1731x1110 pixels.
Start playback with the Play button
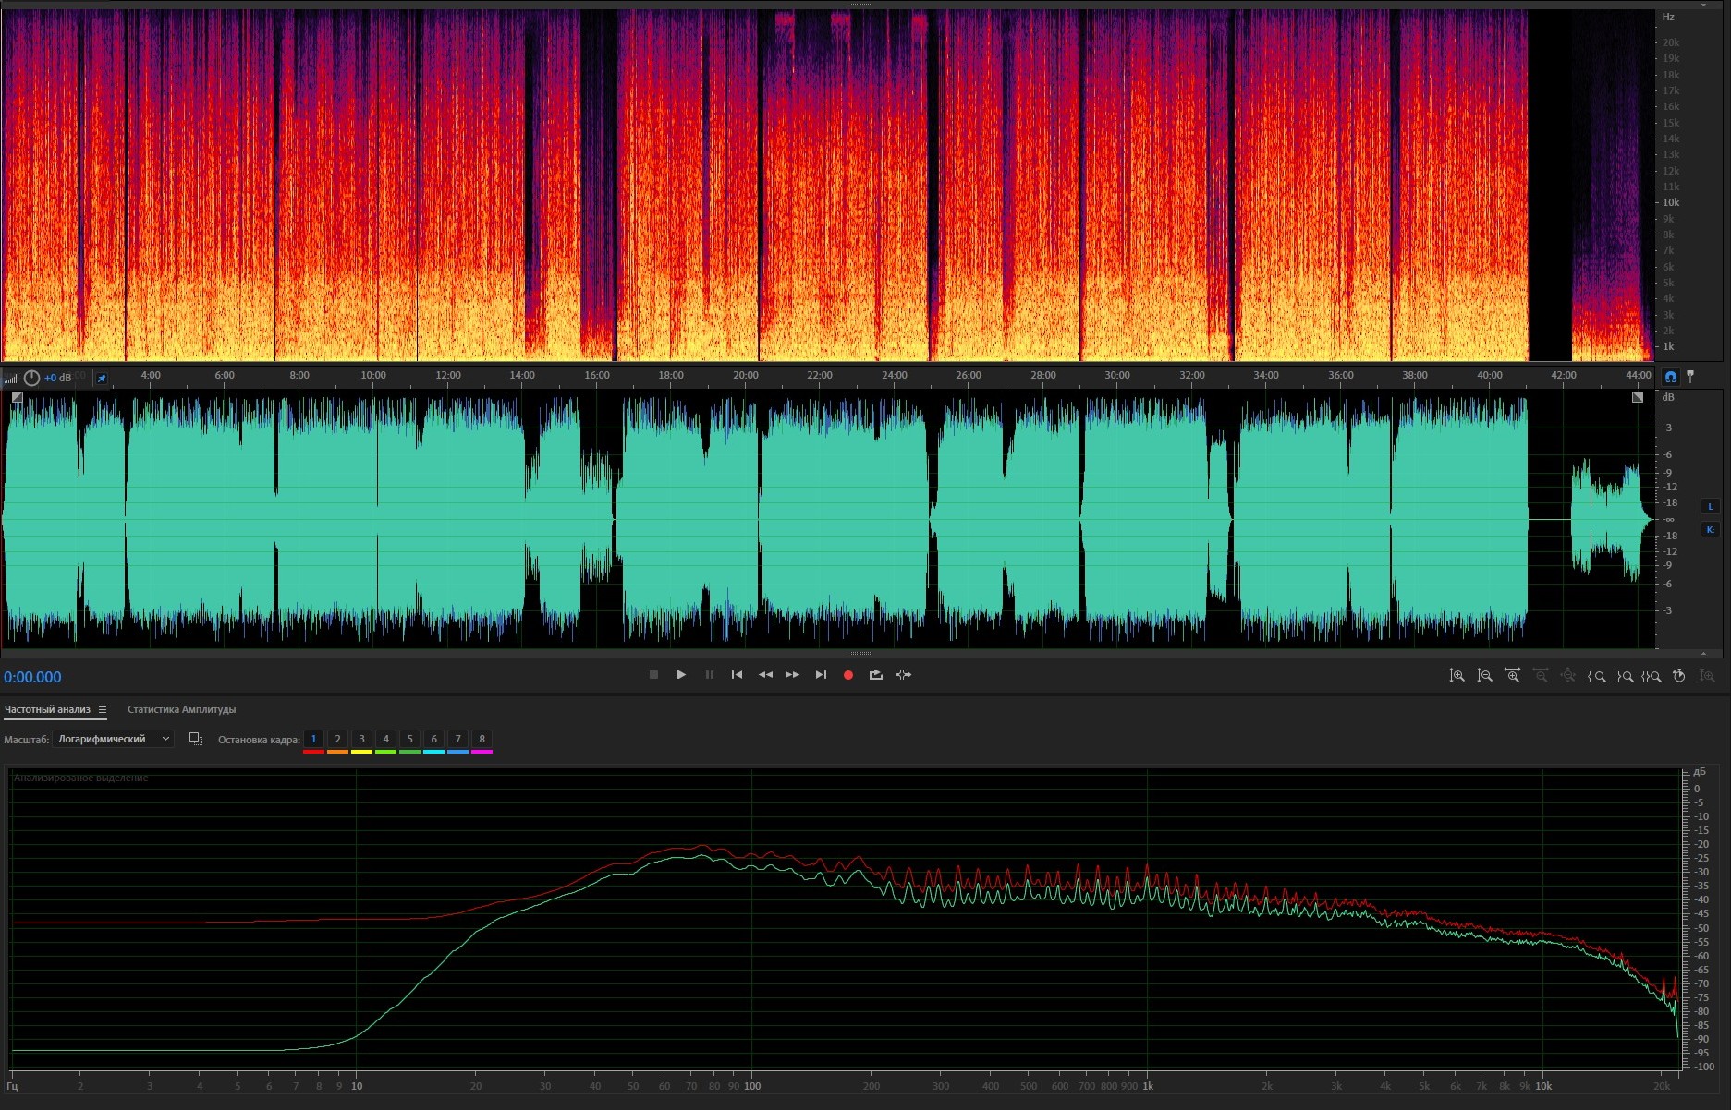(681, 675)
